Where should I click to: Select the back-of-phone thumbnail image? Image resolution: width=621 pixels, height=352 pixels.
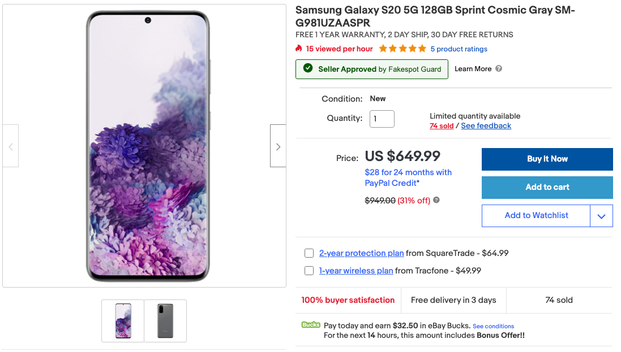166,320
